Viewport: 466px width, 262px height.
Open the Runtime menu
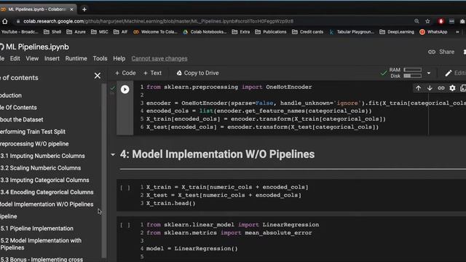(x=76, y=58)
